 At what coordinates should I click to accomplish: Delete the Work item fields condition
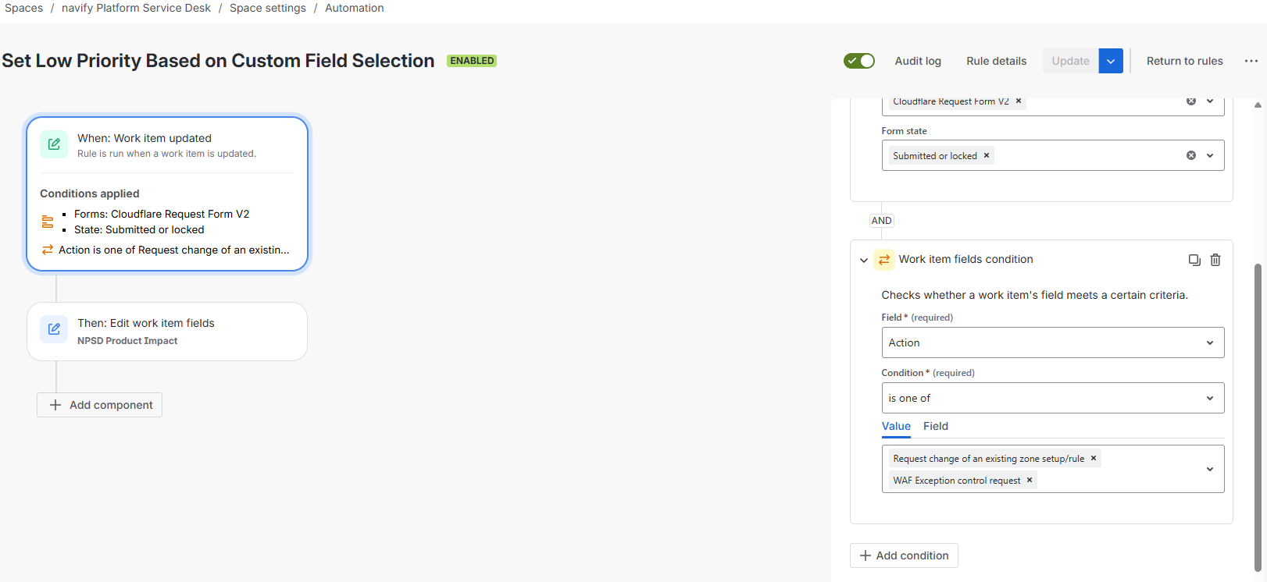[x=1215, y=260]
